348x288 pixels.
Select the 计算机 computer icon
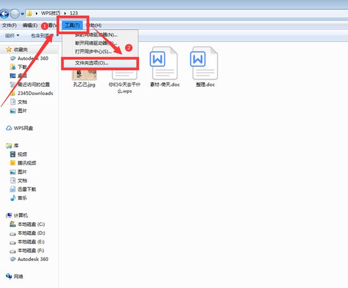coord(9,215)
